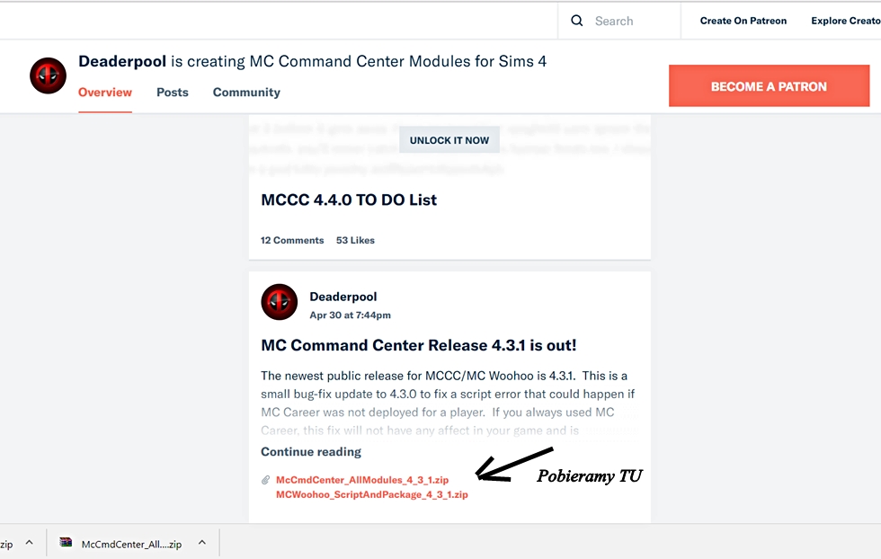
Task: Click Deaderpool author name on post
Action: coord(343,297)
